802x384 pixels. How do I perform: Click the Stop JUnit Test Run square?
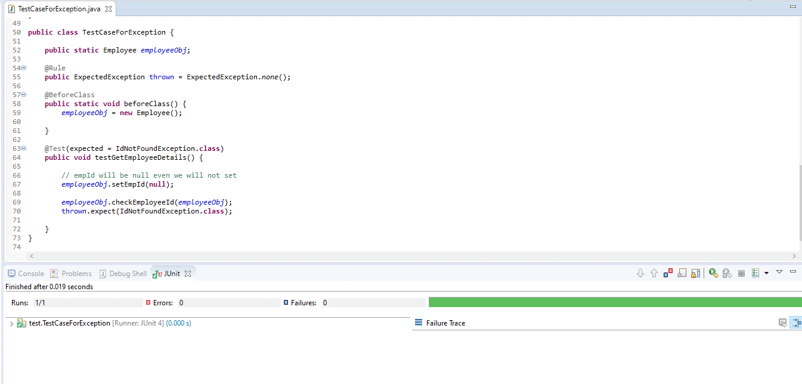742,273
